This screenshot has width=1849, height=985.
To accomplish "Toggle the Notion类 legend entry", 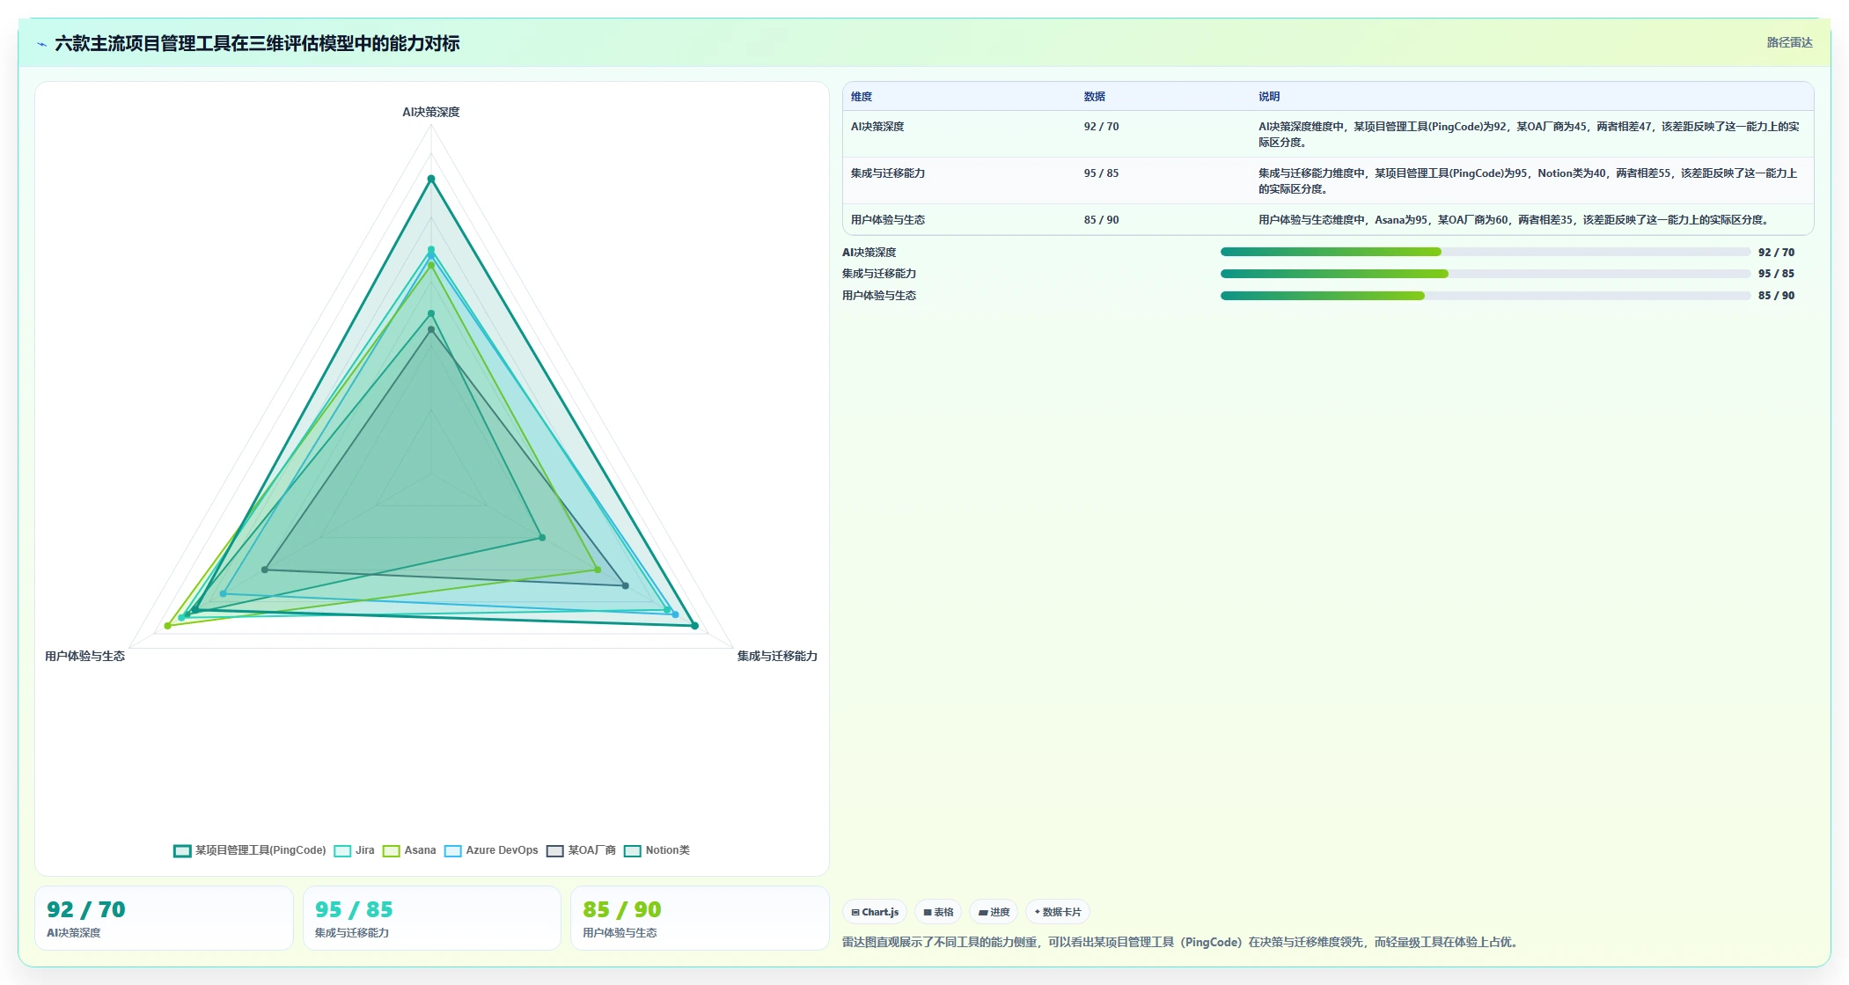I will [x=657, y=850].
